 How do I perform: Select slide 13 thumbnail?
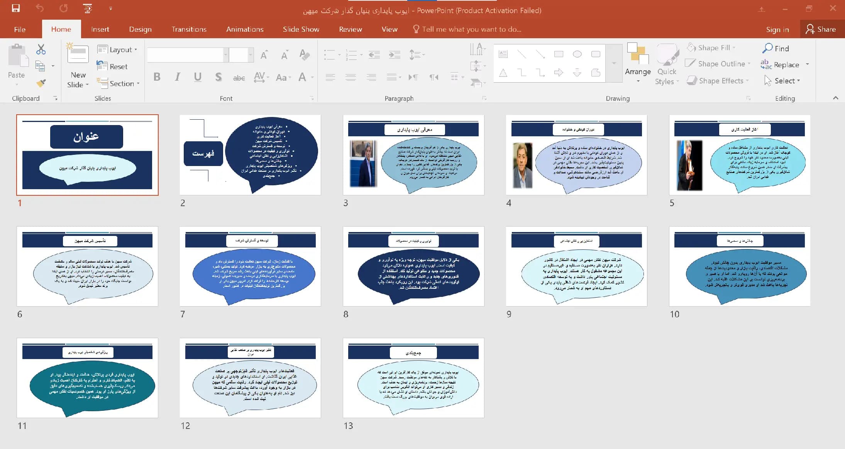tap(413, 378)
